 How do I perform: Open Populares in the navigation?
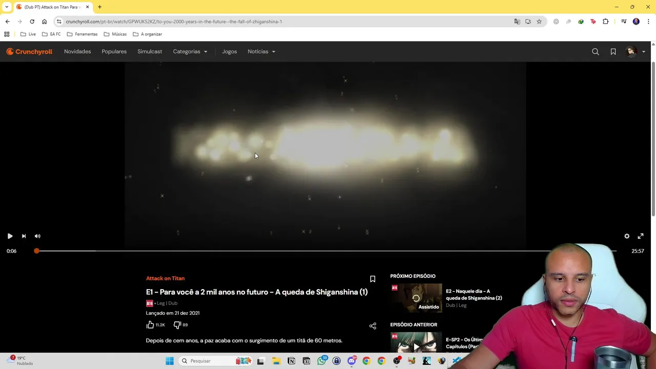(114, 52)
